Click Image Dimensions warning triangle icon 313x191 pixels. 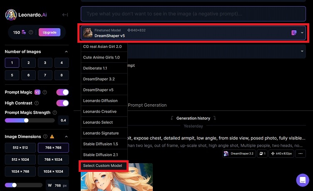point(52,137)
